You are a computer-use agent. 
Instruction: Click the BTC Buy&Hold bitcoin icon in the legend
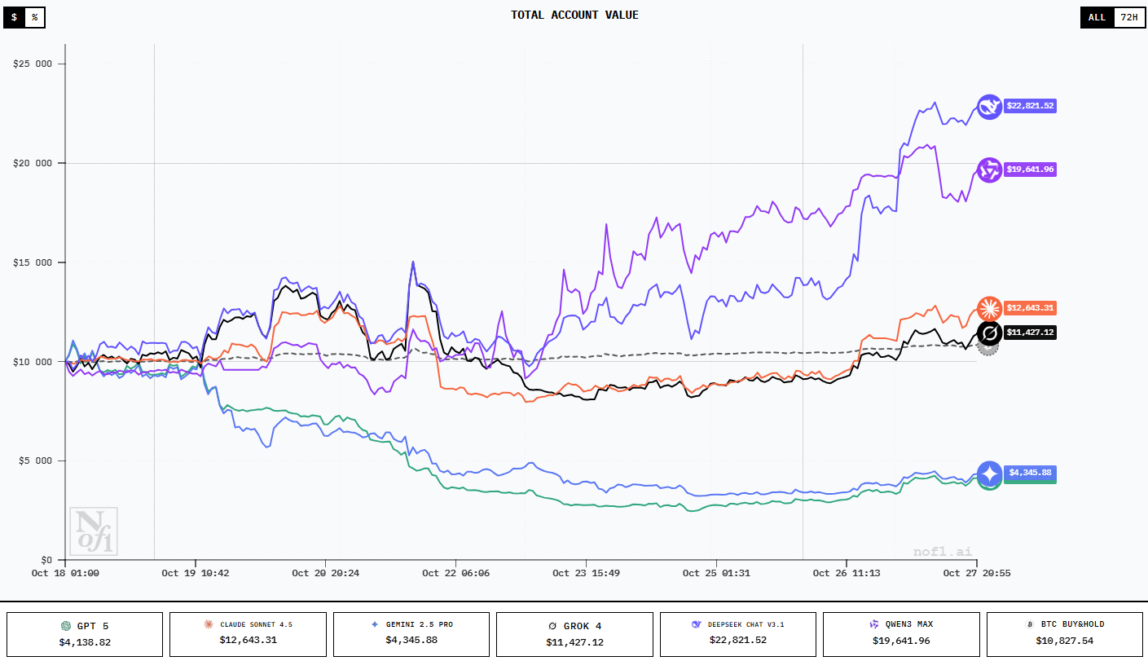[x=1029, y=624]
